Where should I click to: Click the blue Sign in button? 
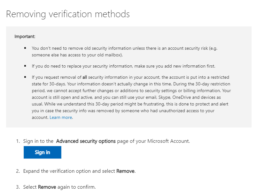(42, 152)
